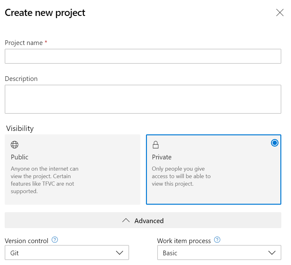Click the Project name text field

click(143, 56)
